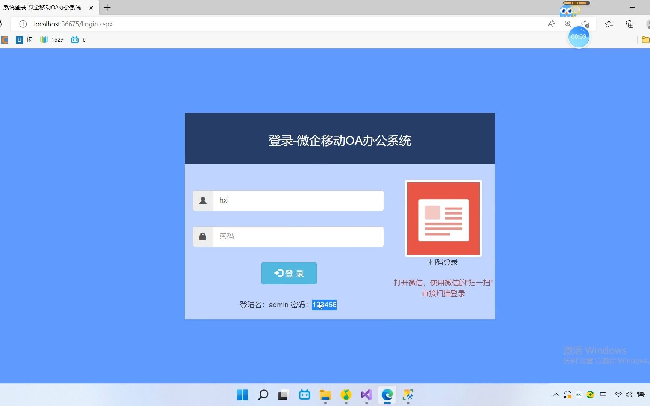Click the login panel title 登录-微企移动OA办公系统
Screen dimensions: 650x406
[x=340, y=141]
